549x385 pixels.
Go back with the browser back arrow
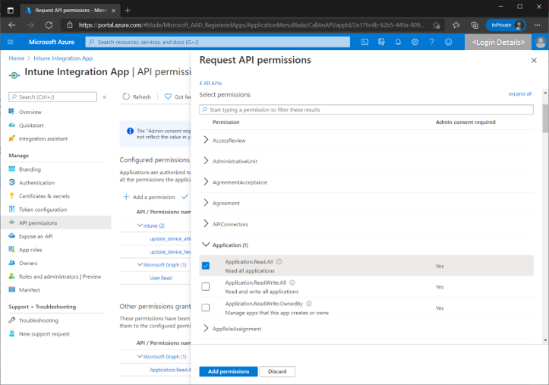point(12,25)
